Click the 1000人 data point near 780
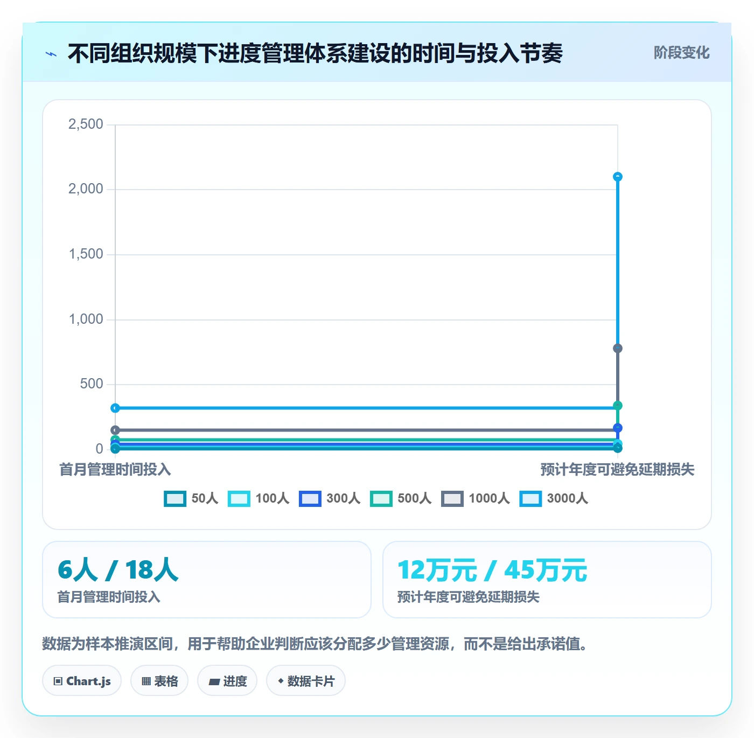754x738 pixels. (x=618, y=349)
